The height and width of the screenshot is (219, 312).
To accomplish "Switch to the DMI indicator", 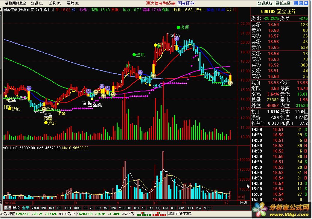I will coord(44,208).
